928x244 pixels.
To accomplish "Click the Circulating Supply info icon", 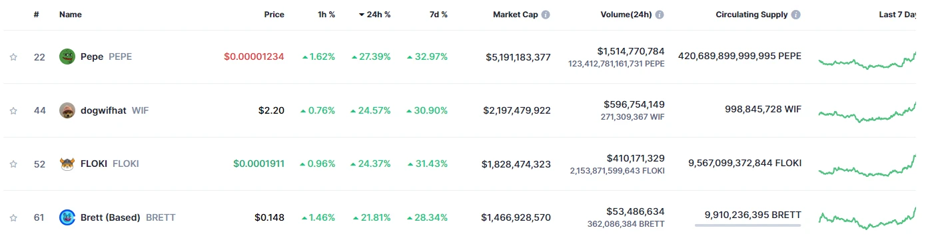I will (x=796, y=14).
